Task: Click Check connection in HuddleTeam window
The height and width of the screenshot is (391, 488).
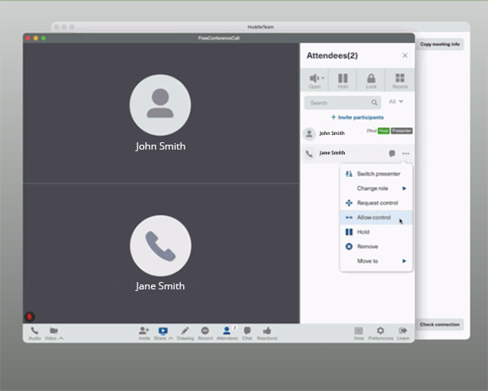Action: click(440, 324)
